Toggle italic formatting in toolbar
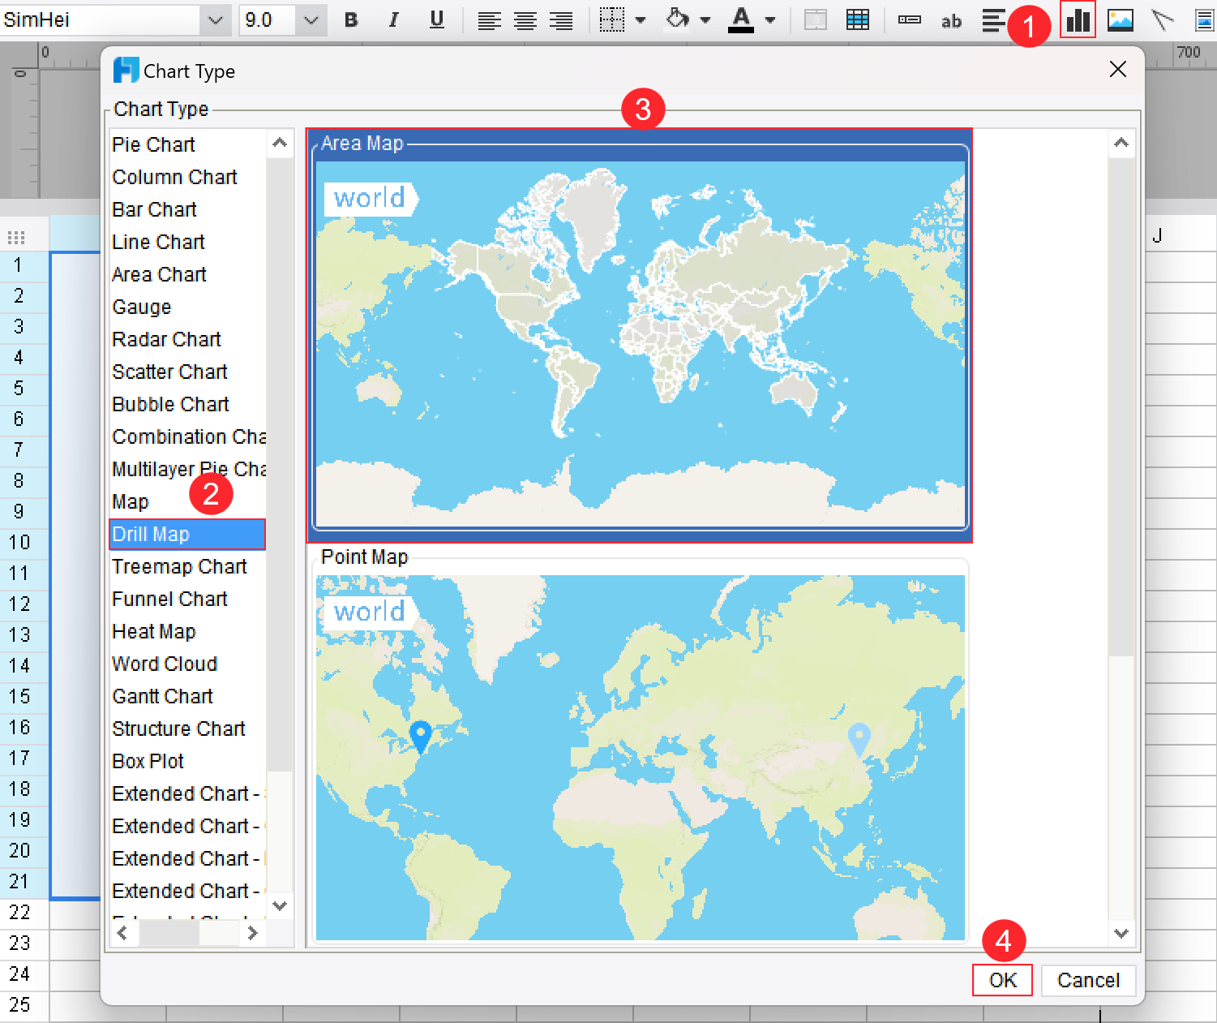 (x=393, y=20)
